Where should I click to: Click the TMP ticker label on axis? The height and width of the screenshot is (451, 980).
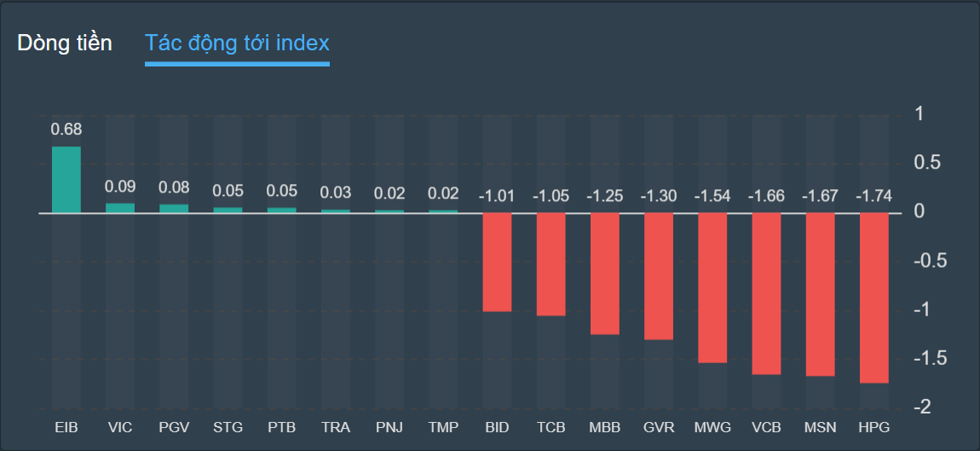[443, 427]
